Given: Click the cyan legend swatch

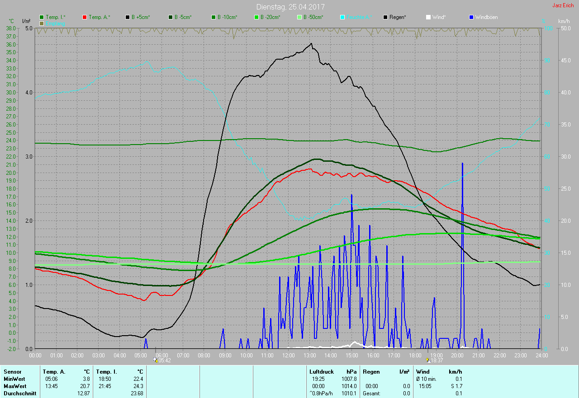Looking at the screenshot, I should [342, 17].
